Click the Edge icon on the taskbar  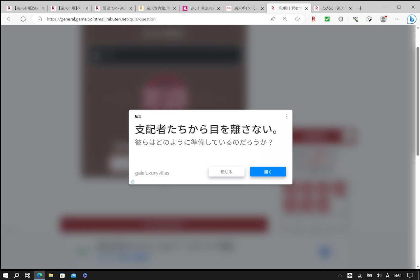click(40, 275)
